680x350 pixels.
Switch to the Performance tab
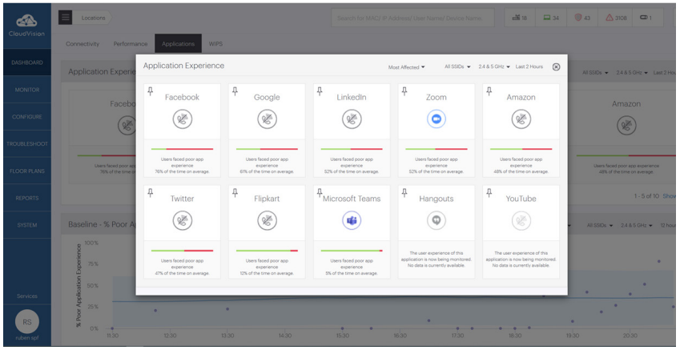coord(130,44)
